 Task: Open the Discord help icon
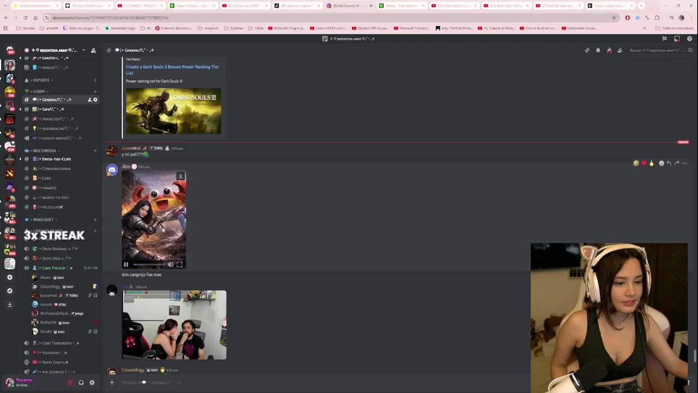coord(689,39)
